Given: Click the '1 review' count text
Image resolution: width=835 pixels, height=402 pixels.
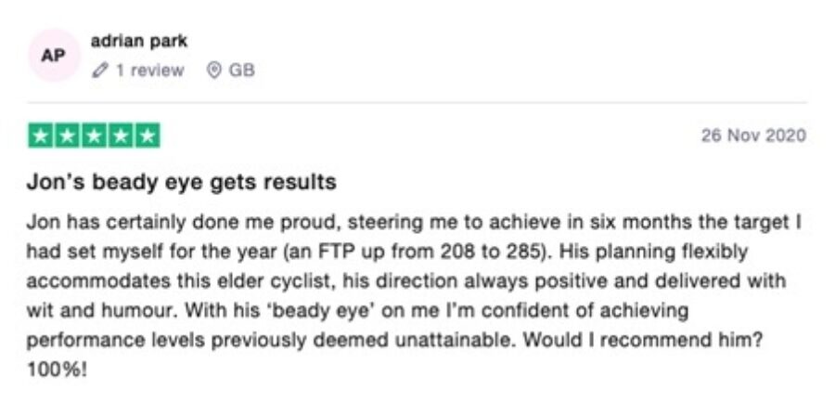Looking at the screenshot, I should [x=150, y=71].
